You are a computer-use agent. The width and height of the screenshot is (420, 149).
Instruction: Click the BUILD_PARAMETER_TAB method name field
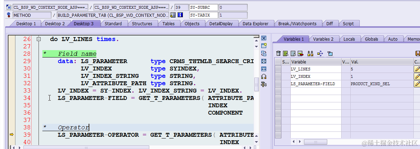click(x=113, y=15)
